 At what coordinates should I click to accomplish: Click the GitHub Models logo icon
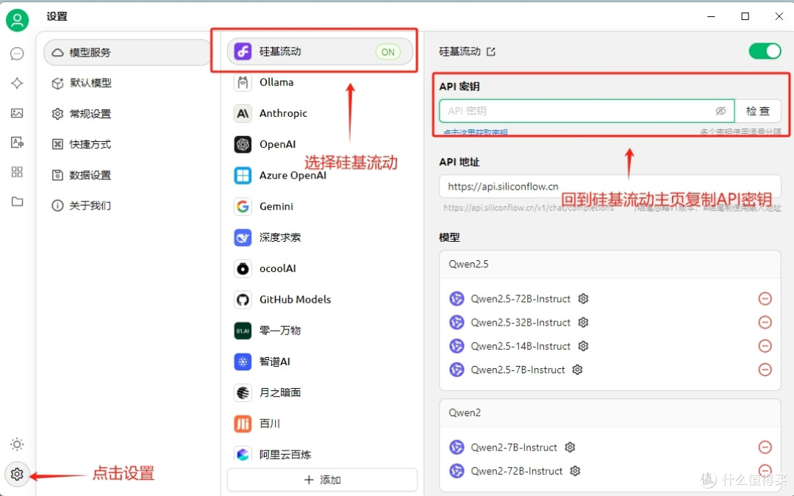coord(243,300)
